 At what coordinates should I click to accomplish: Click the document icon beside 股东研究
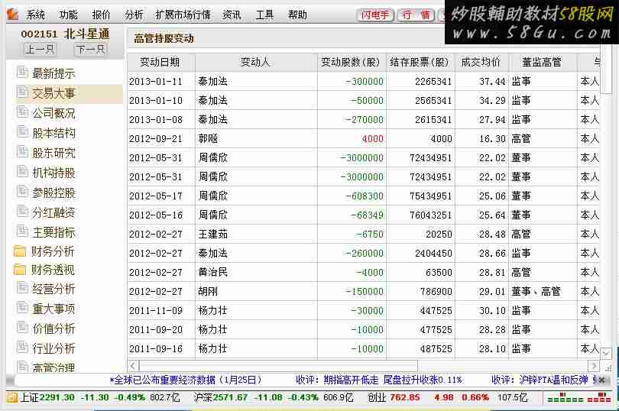click(x=22, y=151)
